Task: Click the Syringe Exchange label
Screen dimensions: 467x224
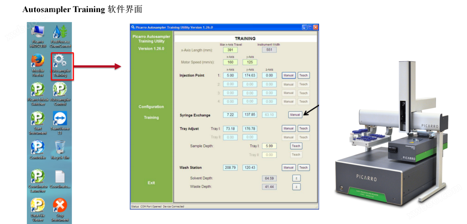Action: [x=195, y=115]
